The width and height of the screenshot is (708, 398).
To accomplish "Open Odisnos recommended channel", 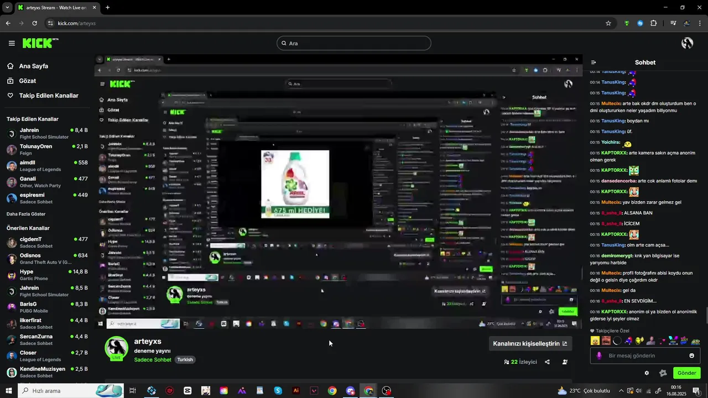I will click(48, 259).
